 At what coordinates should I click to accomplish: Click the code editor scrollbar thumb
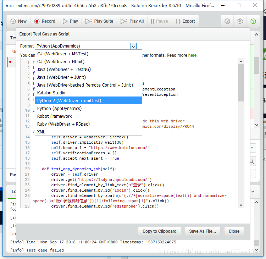click(241, 83)
